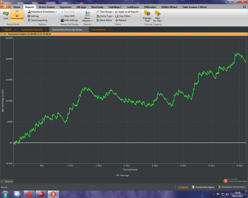The height and width of the screenshot is (198, 248).
Task: Open the Game Type filter dropdown
Action: [105, 16]
